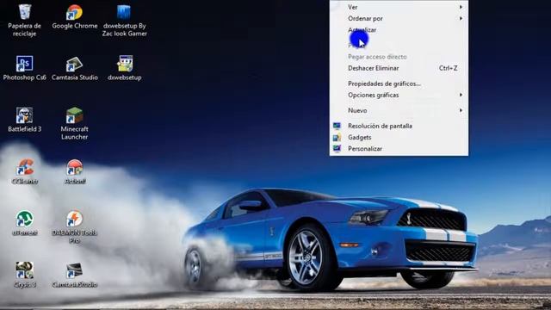Choose Opciones gráficas menu entry
The width and height of the screenshot is (551, 310).
[399, 95]
